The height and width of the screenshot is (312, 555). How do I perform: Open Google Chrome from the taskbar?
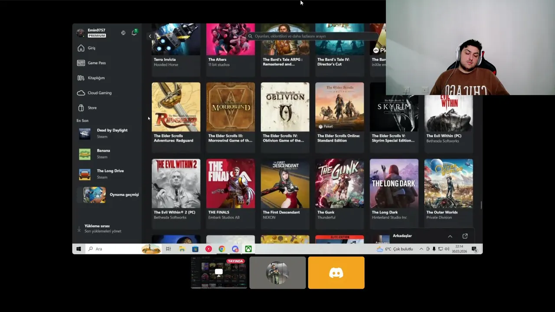pos(222,249)
